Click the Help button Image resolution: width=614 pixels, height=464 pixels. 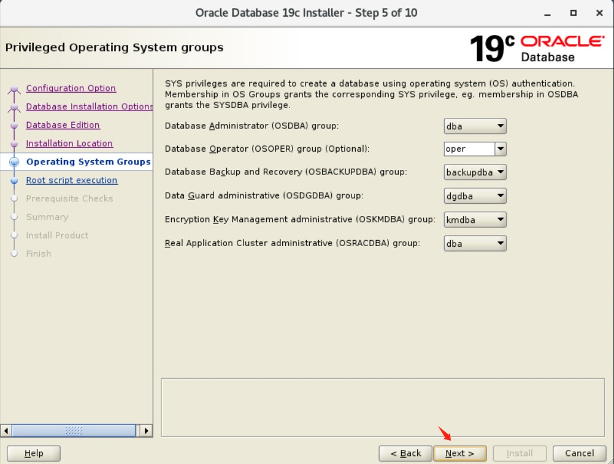coord(34,454)
